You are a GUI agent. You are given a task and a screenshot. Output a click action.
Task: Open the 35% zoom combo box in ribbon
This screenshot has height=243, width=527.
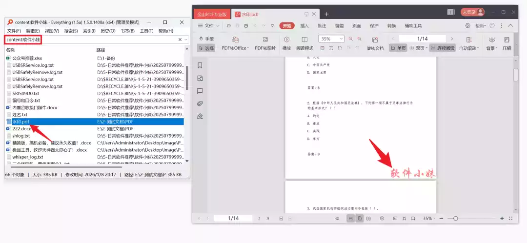pyautogui.click(x=331, y=39)
